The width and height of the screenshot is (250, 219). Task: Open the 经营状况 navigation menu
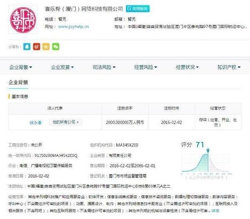(x=187, y=67)
